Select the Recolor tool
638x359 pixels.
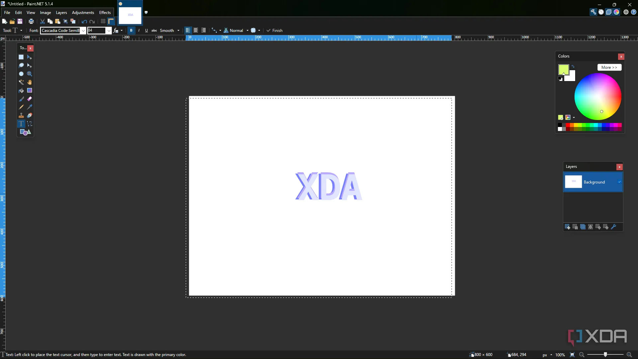(30, 115)
